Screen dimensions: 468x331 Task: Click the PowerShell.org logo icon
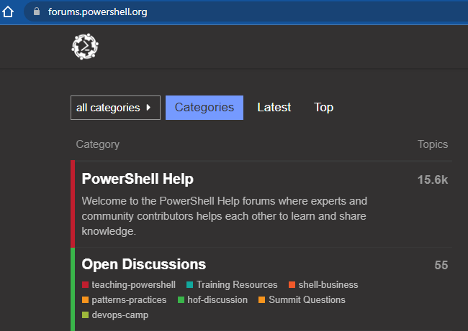point(85,47)
